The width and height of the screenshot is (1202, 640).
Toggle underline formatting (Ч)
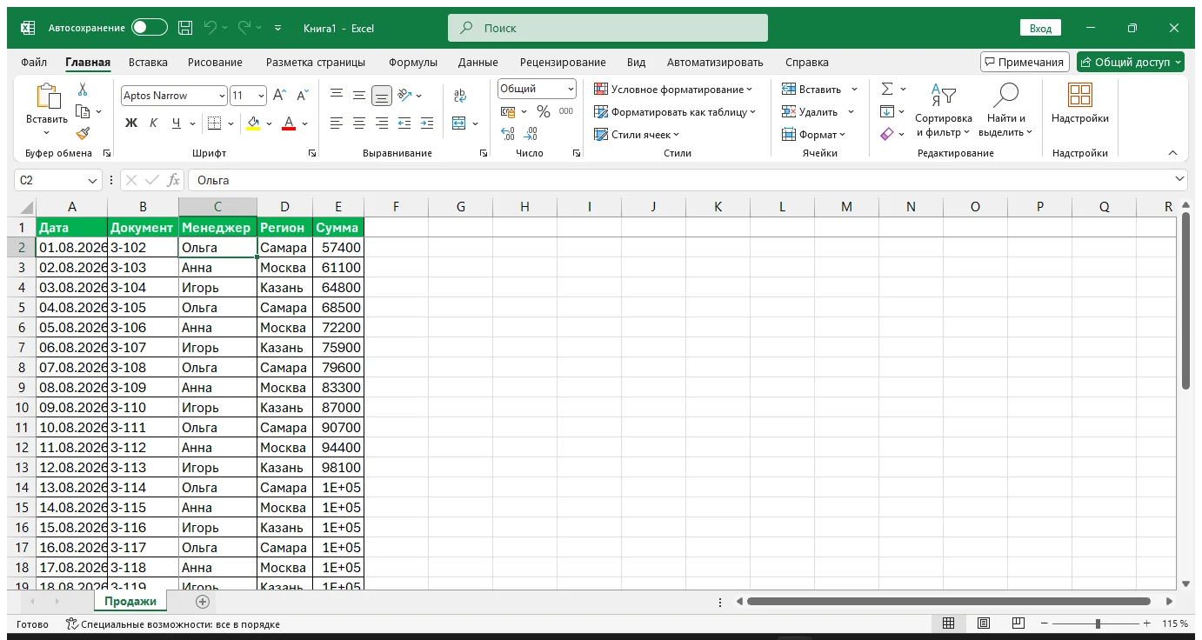click(x=177, y=123)
